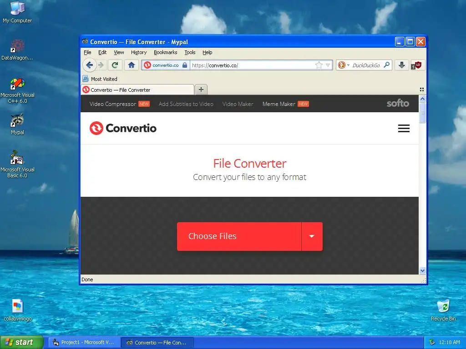
Task: Open the History menu
Action: 139,52
